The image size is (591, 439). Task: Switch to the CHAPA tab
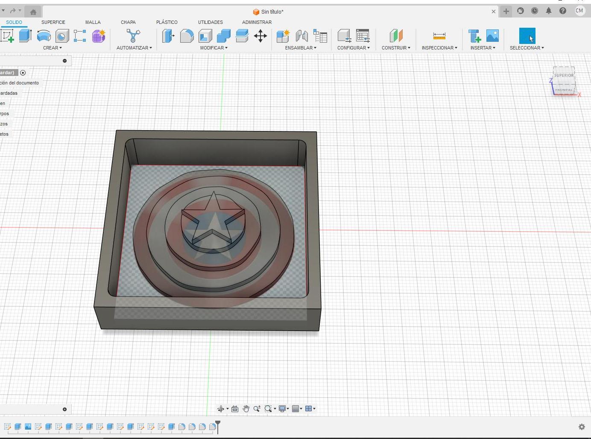point(128,22)
